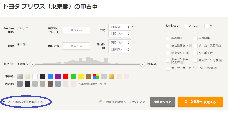Select pearl body color swatch
Image resolution: width=228 pixels, height=118 pixels.
27,76
